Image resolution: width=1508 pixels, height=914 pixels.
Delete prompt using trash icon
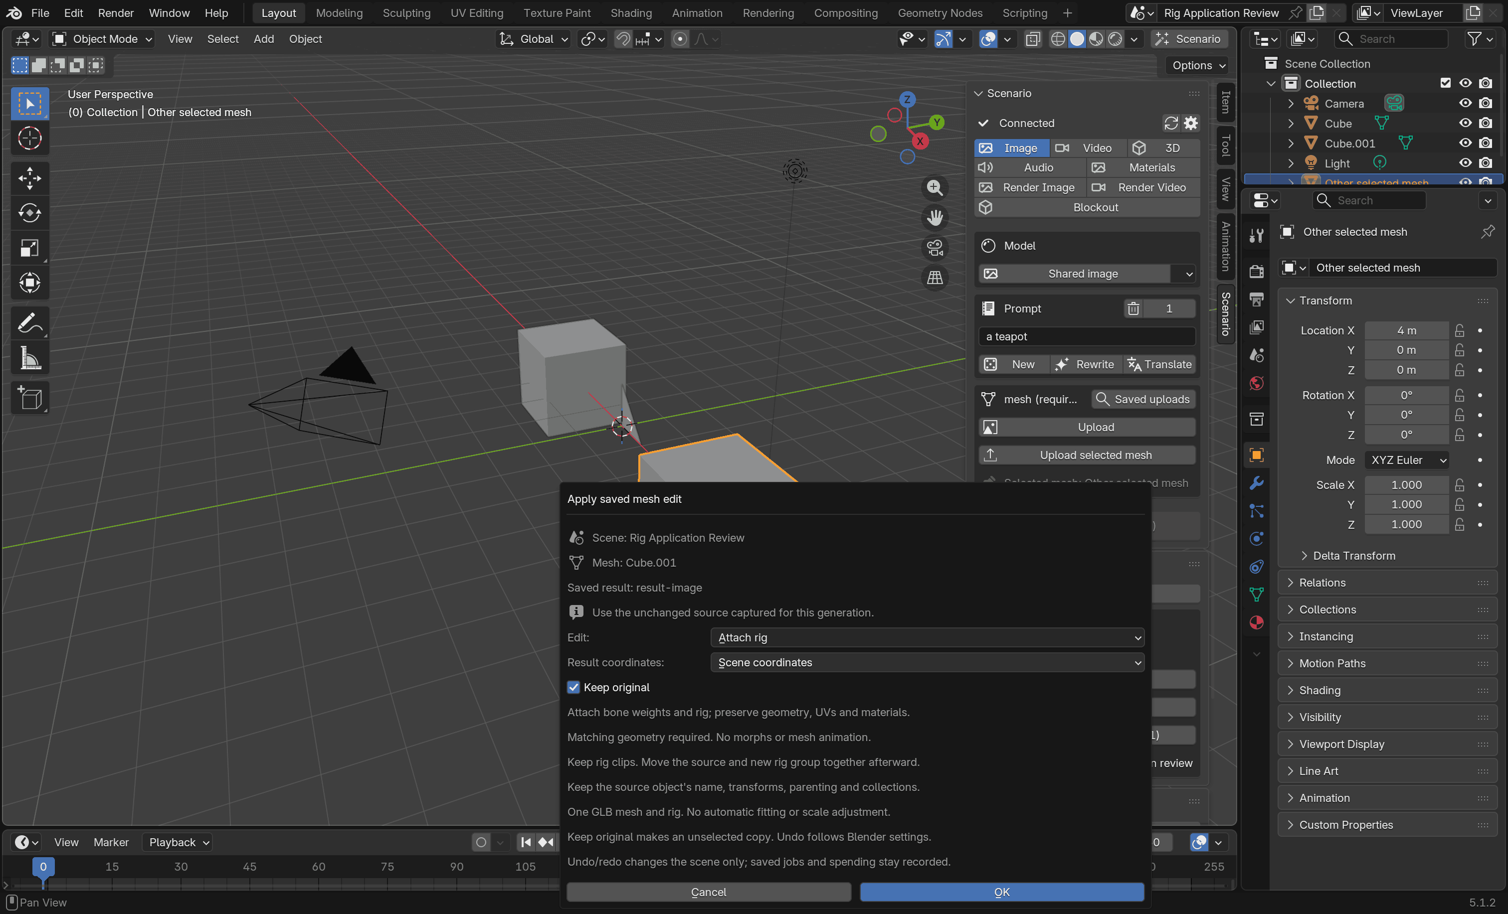tap(1133, 308)
